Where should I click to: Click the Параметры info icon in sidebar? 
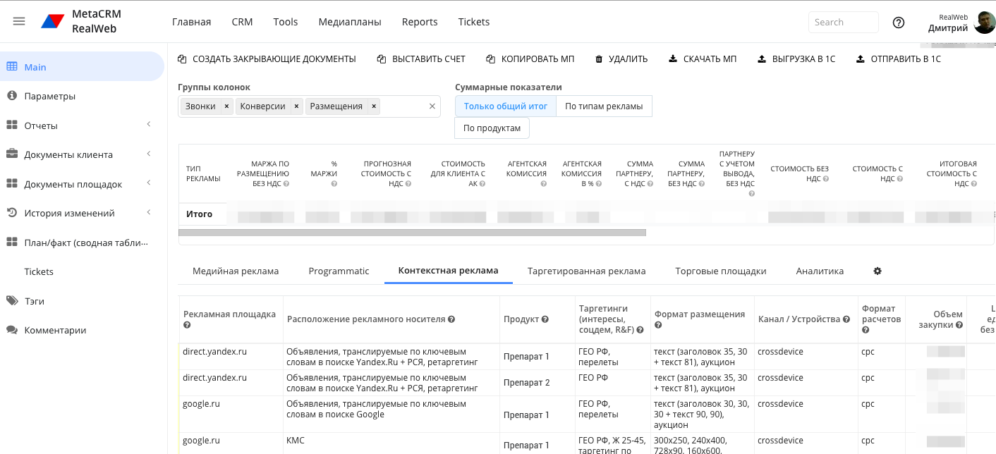click(x=12, y=95)
